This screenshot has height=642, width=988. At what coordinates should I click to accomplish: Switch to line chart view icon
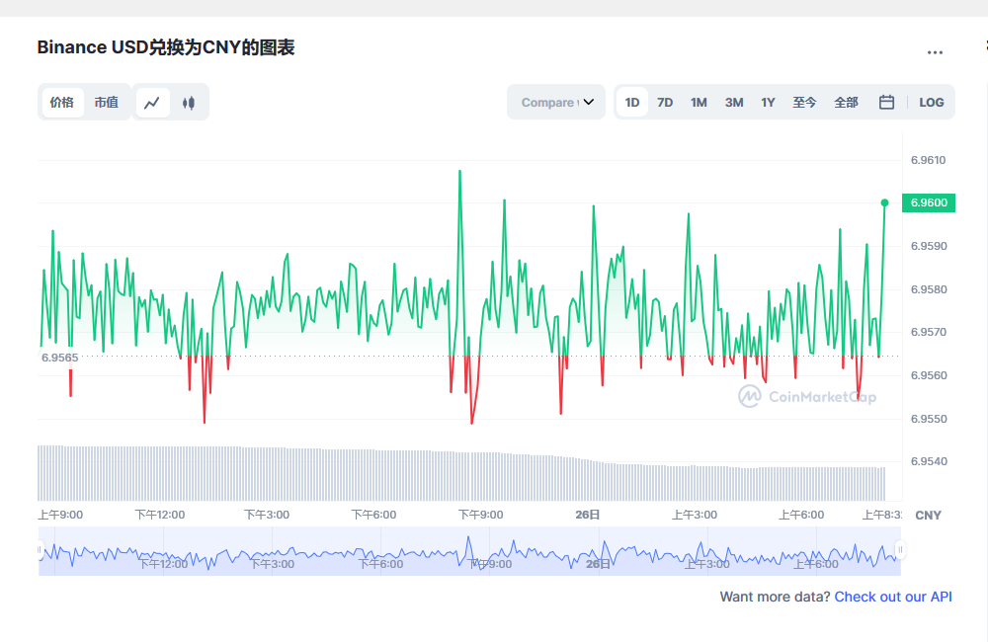tap(152, 103)
